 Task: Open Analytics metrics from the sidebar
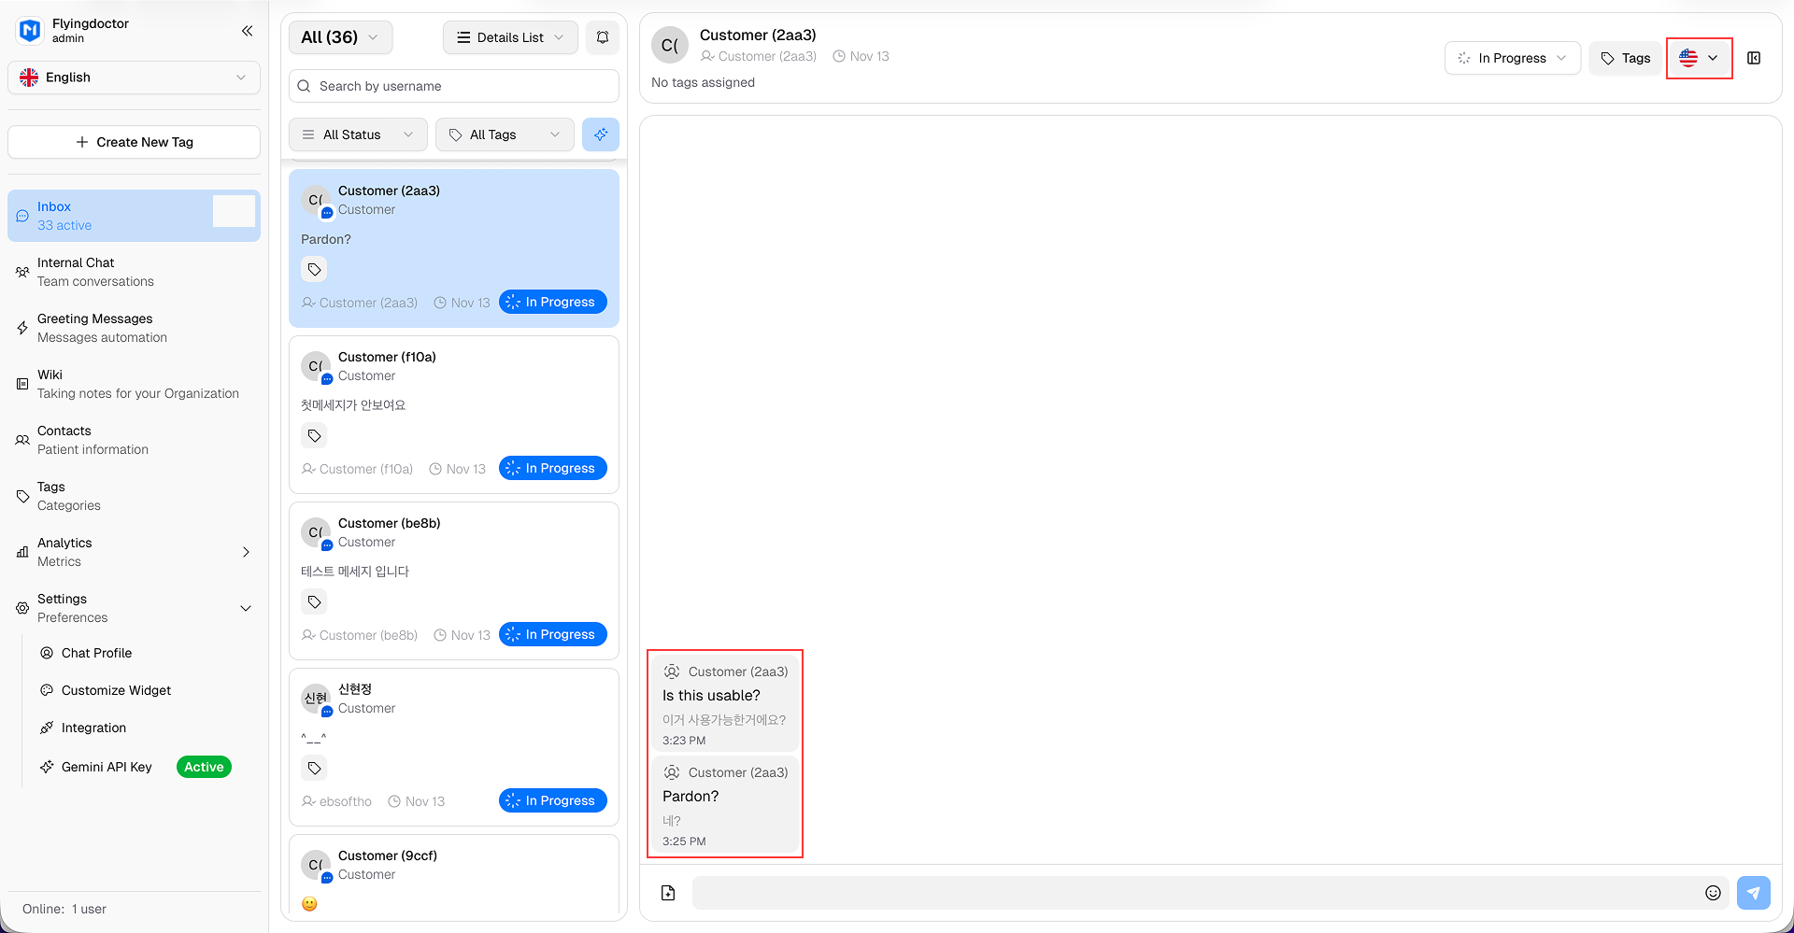[22, 551]
